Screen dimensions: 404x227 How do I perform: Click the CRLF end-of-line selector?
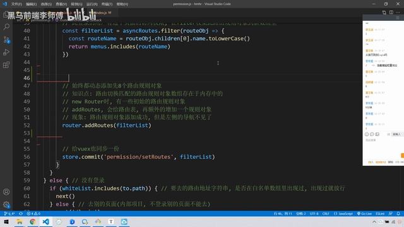(x=326, y=214)
